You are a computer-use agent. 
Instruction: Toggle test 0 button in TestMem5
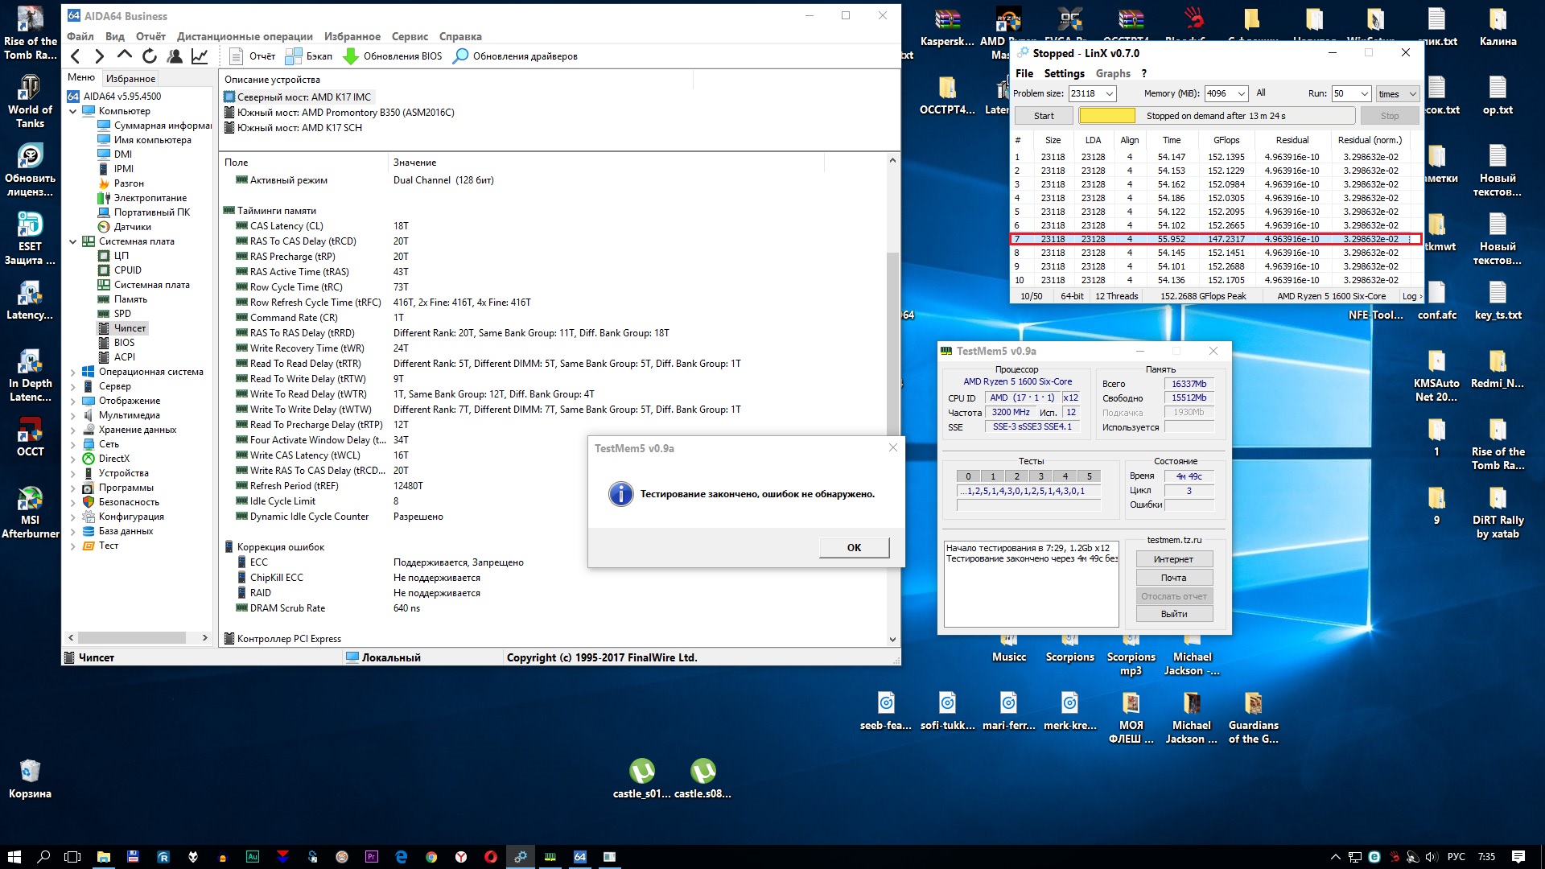click(968, 476)
